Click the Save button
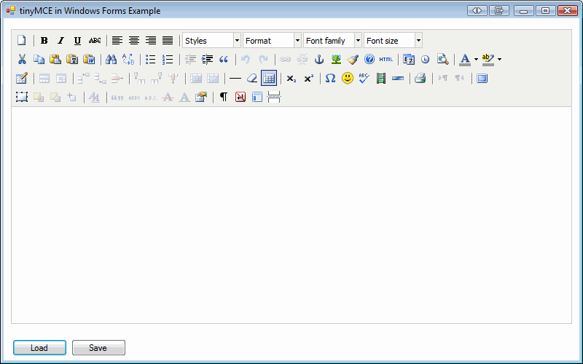The height and width of the screenshot is (364, 583). pos(98,348)
